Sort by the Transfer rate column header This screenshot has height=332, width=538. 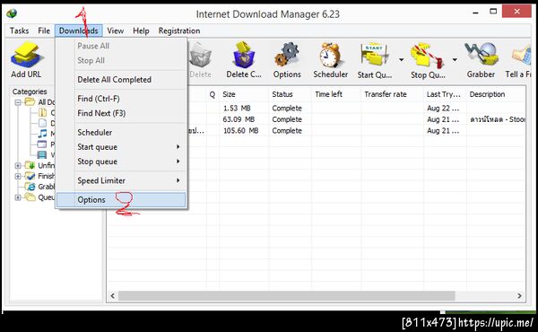392,94
